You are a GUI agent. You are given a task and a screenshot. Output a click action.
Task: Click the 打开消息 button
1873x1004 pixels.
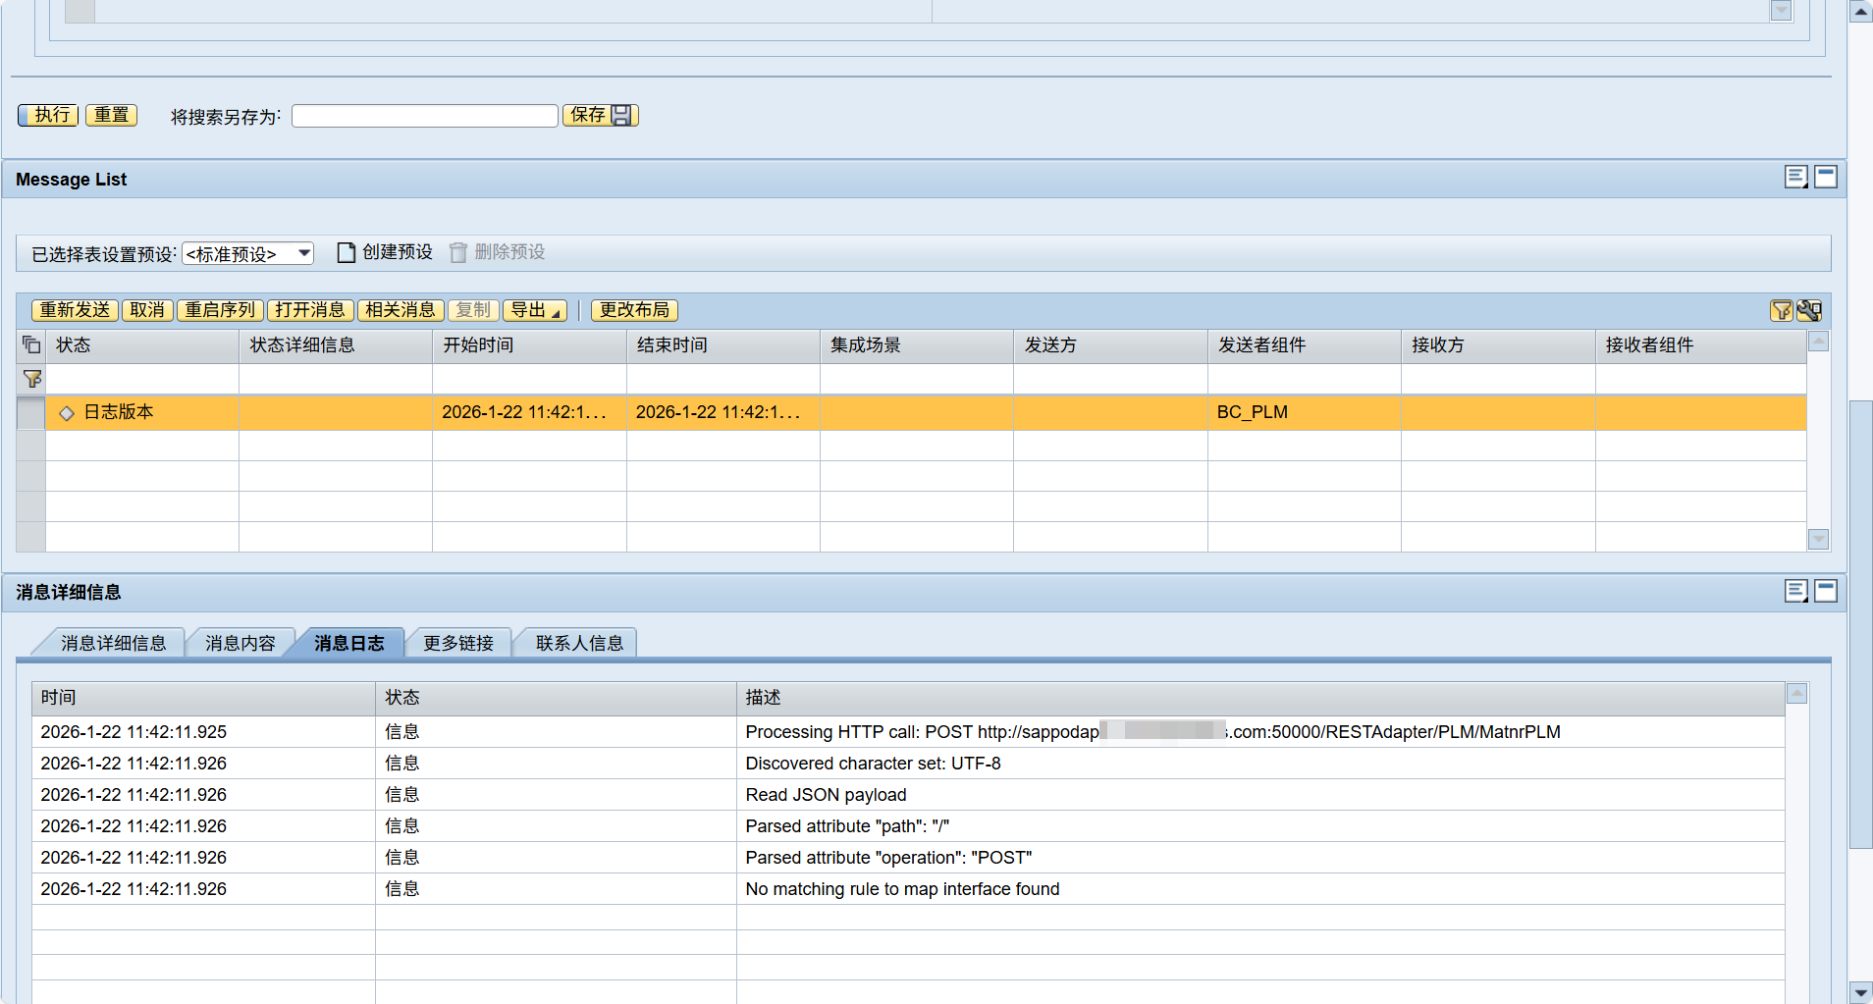(310, 311)
